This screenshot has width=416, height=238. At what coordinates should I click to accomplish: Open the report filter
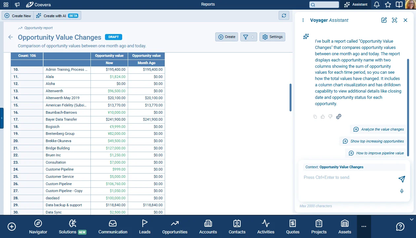coord(249,37)
